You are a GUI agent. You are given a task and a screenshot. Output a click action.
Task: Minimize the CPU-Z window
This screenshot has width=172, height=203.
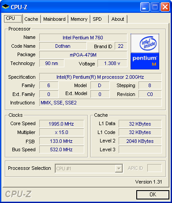145,7
